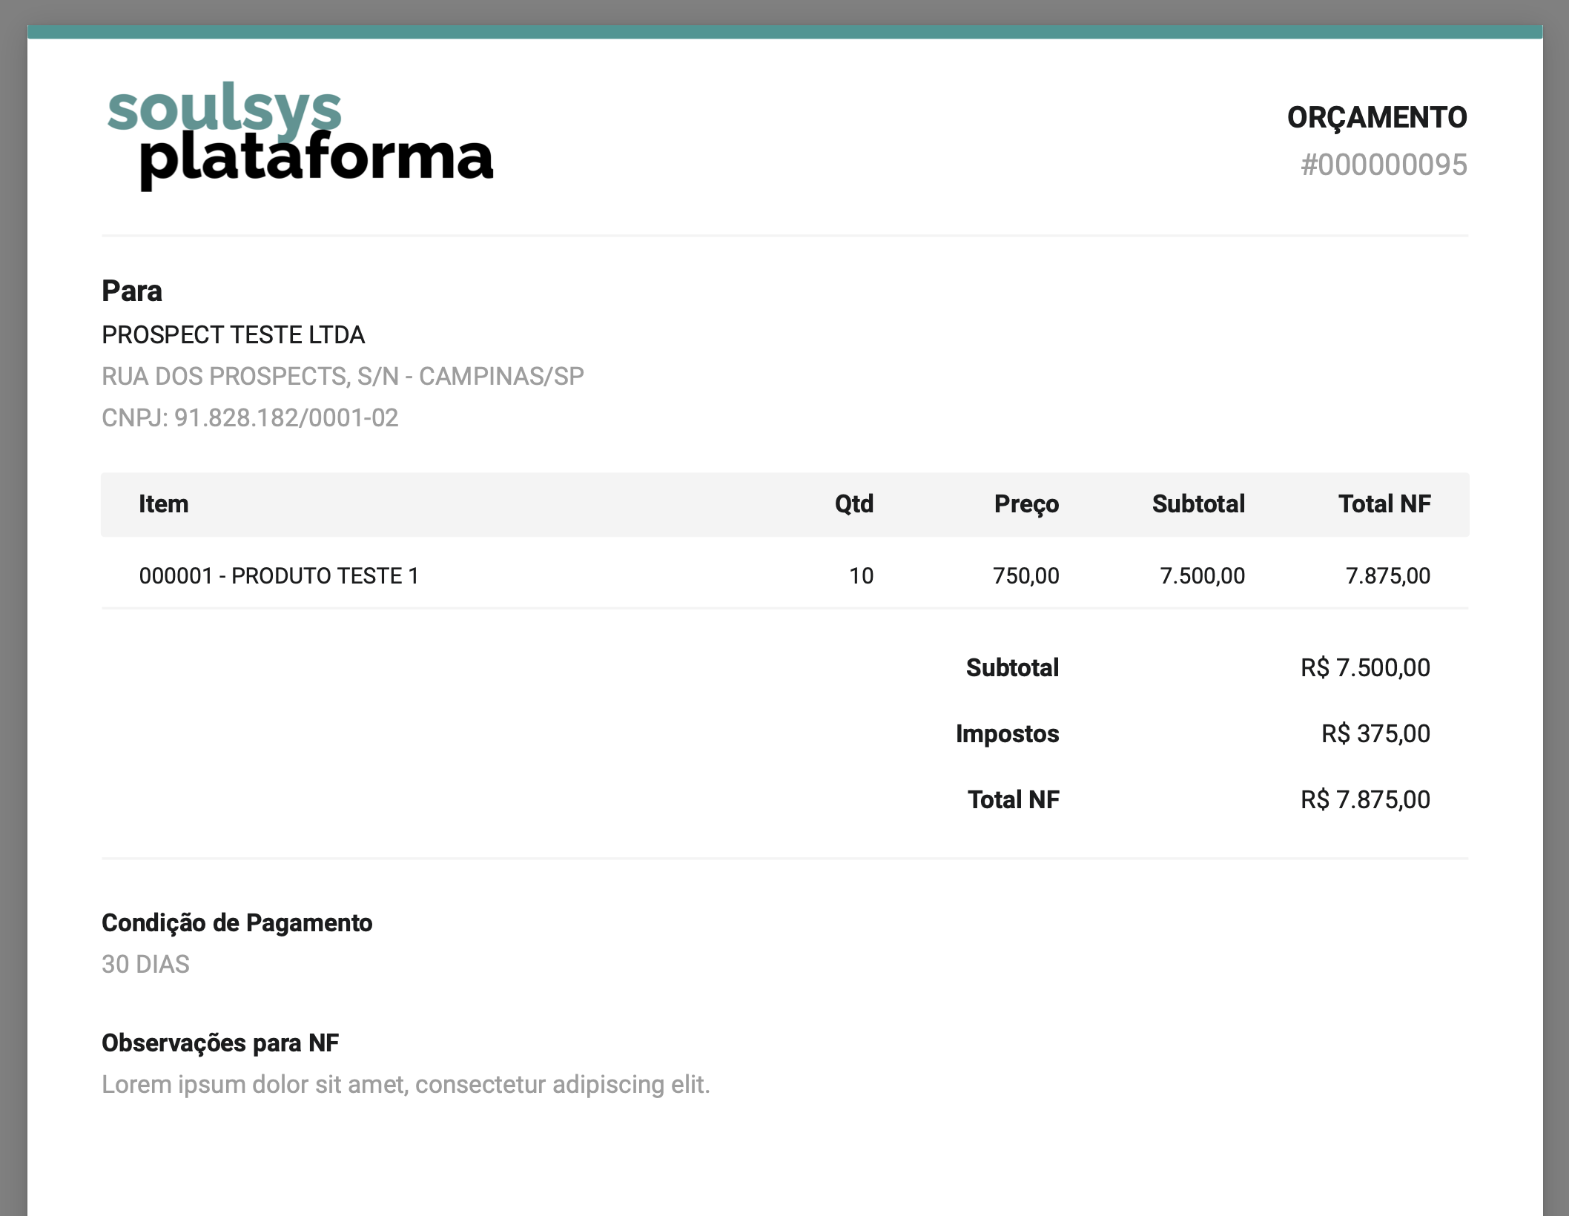Click the address RUA DOS PROSPECTS line
The height and width of the screenshot is (1216, 1569).
click(x=343, y=377)
